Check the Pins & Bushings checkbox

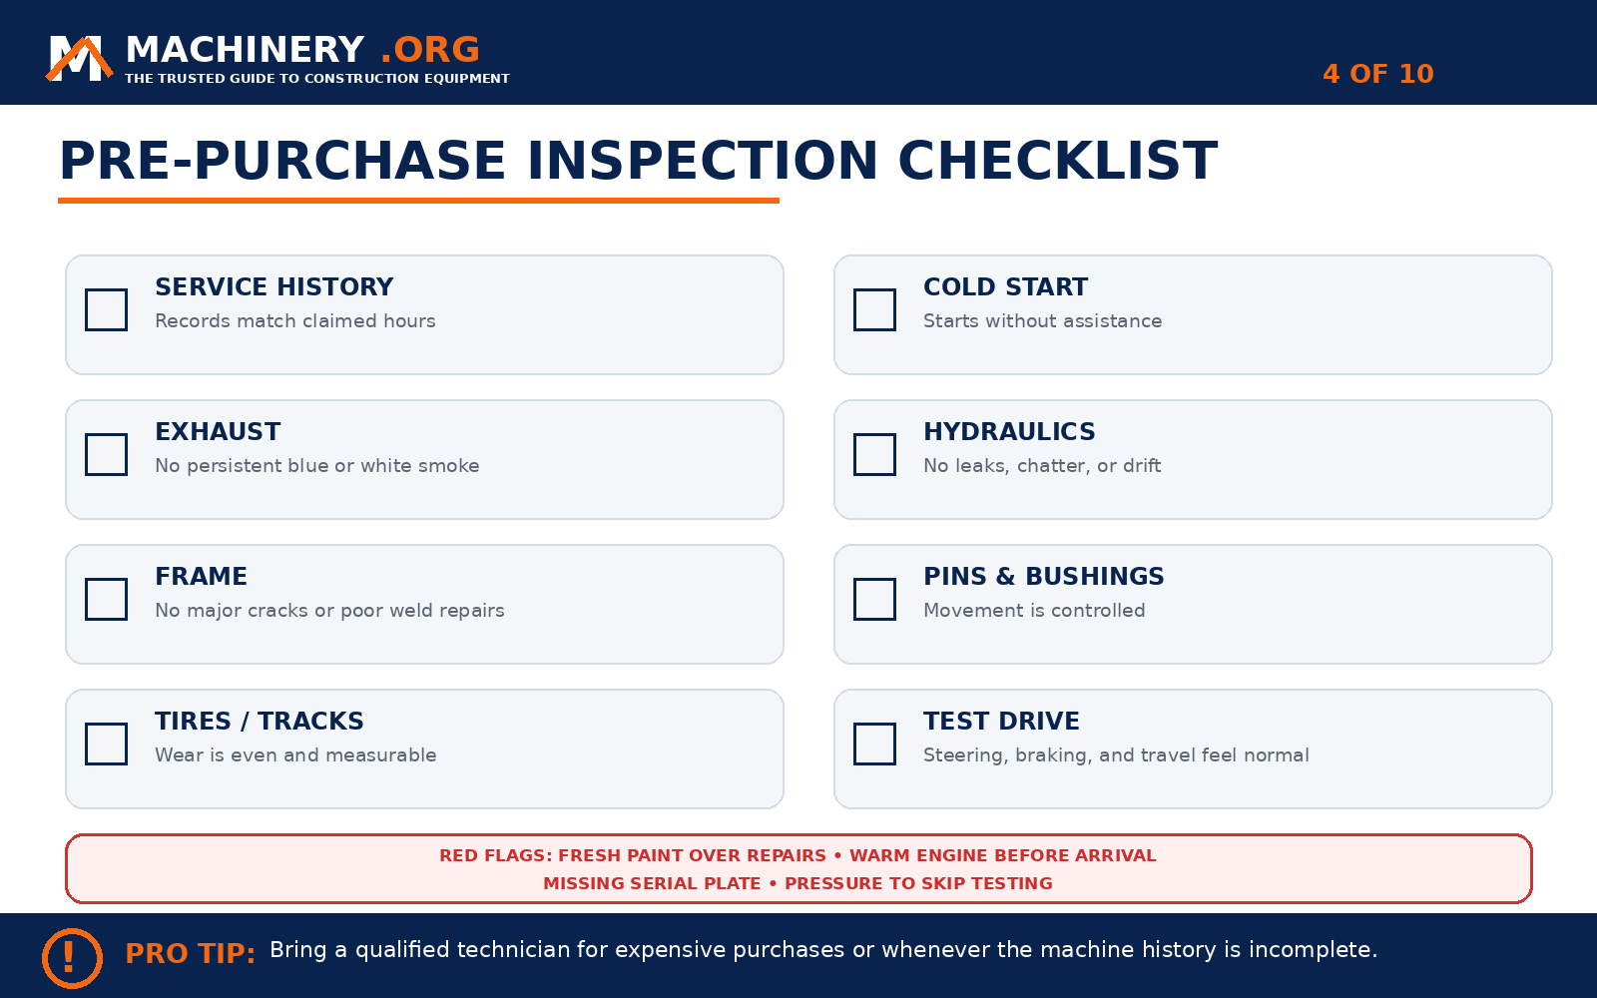tap(874, 599)
